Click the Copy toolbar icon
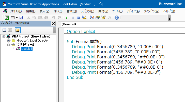The width and height of the screenshot is (185, 102). [34, 18]
